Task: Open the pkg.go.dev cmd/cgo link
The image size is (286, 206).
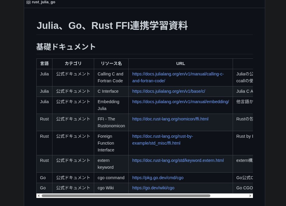Action: pyautogui.click(x=158, y=178)
